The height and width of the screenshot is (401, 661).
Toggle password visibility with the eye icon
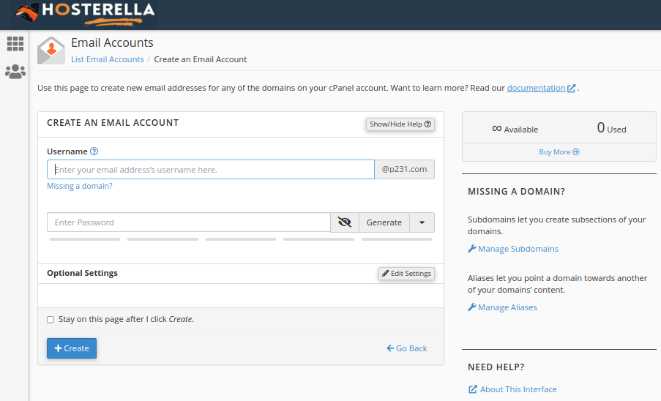tap(345, 222)
